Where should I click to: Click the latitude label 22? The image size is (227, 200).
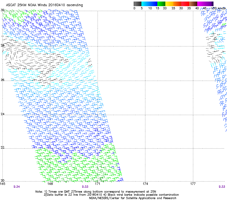click(x=2, y=147)
